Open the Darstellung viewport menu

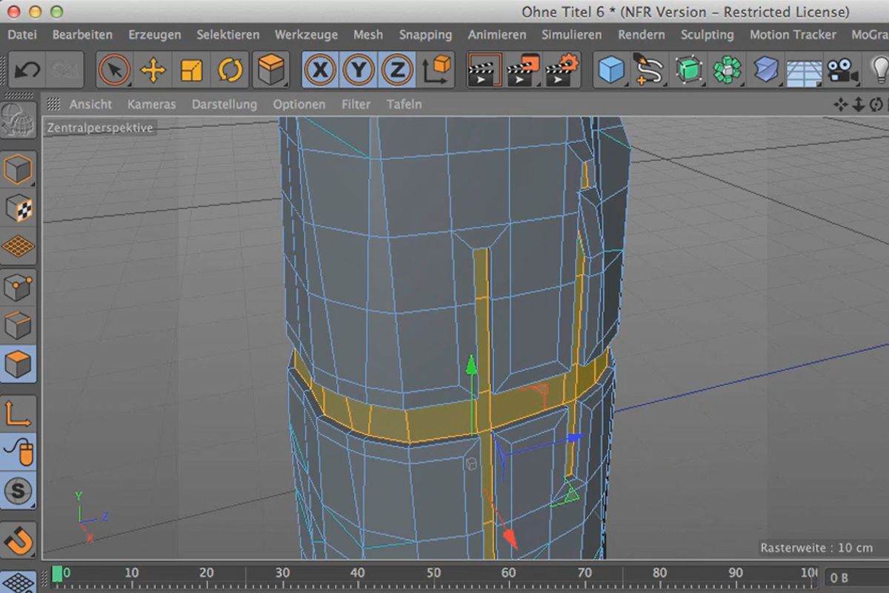click(x=224, y=105)
